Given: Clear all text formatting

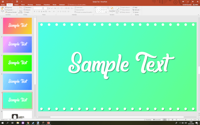Looking at the screenshot, I should [x=55, y=8].
